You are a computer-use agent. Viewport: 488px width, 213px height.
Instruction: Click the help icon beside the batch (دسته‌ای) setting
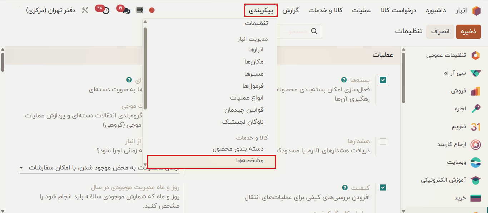[129, 80]
